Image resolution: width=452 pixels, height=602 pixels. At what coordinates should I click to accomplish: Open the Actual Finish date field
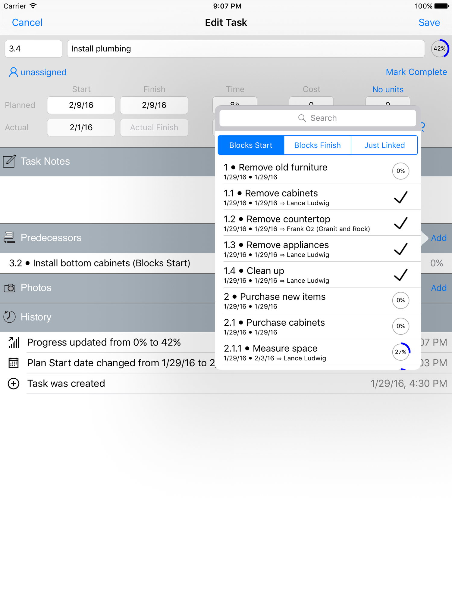pos(154,128)
